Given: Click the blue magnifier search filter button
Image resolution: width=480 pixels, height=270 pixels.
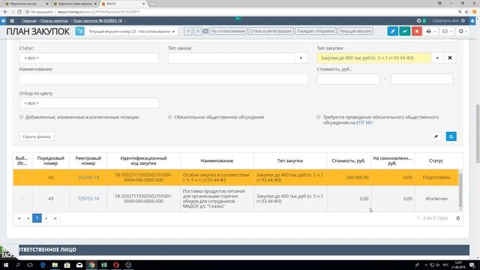Looking at the screenshot, I should (451, 136).
